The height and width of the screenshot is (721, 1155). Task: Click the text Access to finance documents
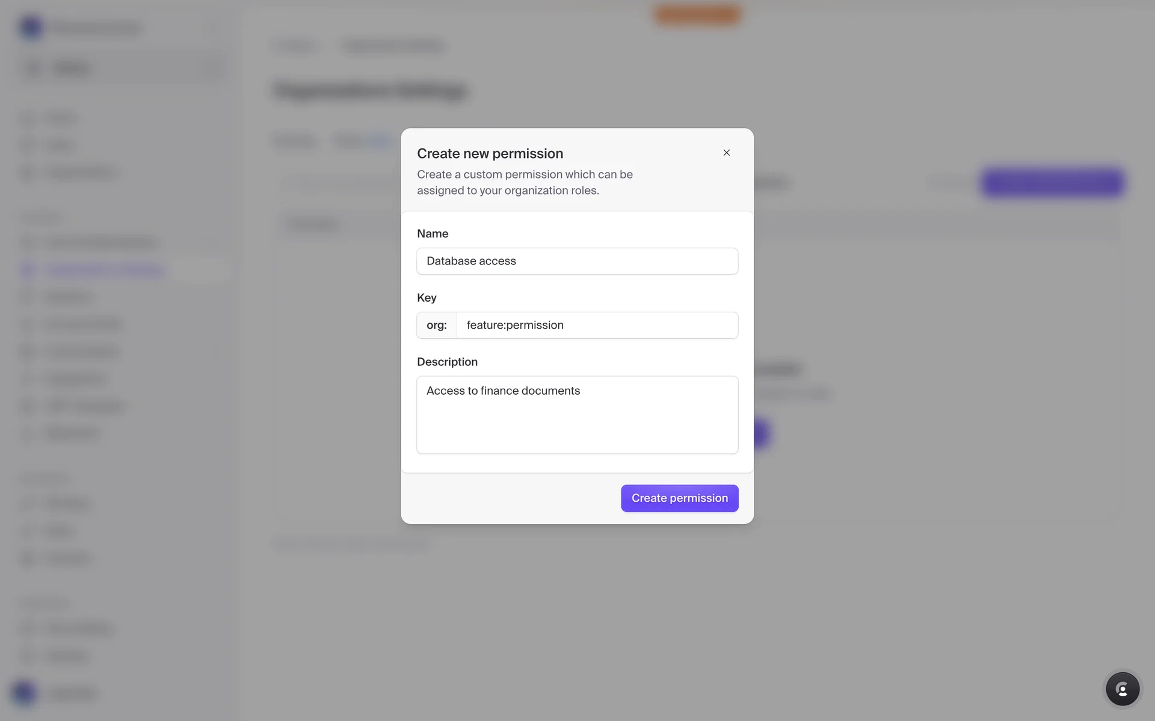503,391
